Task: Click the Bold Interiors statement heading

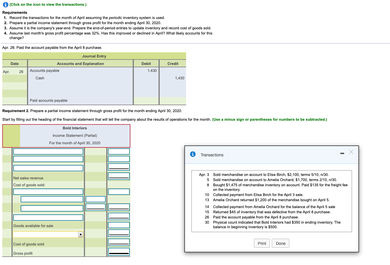Action: [75, 128]
